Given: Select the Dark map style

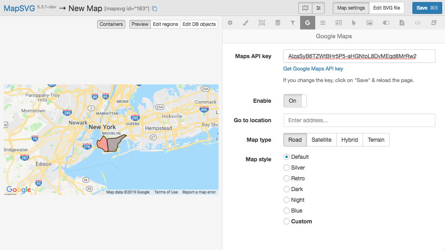Looking at the screenshot, I should pos(286,189).
